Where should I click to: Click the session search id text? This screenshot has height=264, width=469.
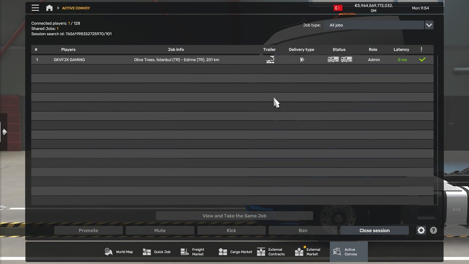click(71, 34)
